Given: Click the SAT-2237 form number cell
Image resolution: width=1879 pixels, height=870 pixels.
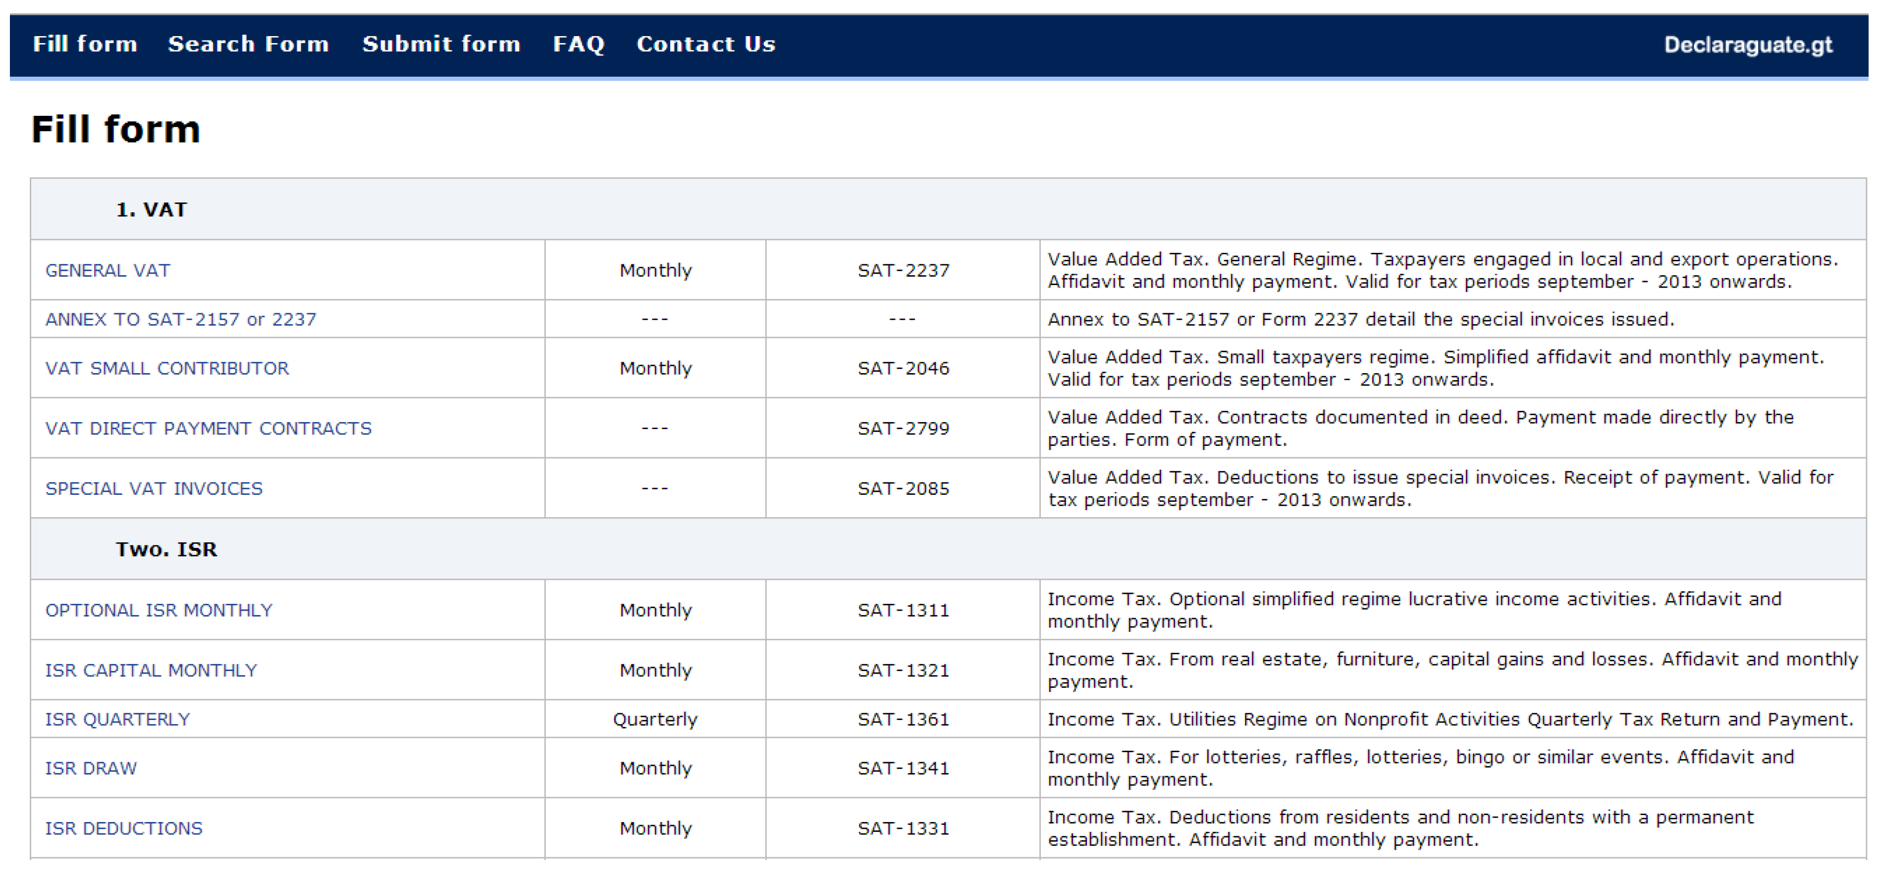Looking at the screenshot, I should click(x=902, y=270).
